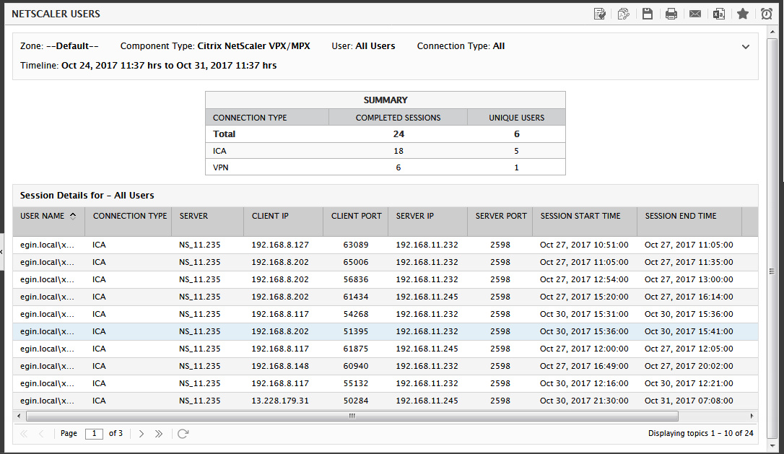Click the left arrow of horizontal scrollbar

pos(19,416)
